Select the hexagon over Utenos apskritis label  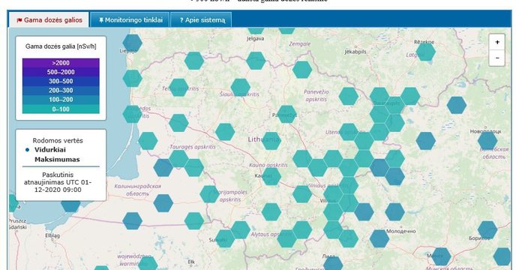point(349,132)
